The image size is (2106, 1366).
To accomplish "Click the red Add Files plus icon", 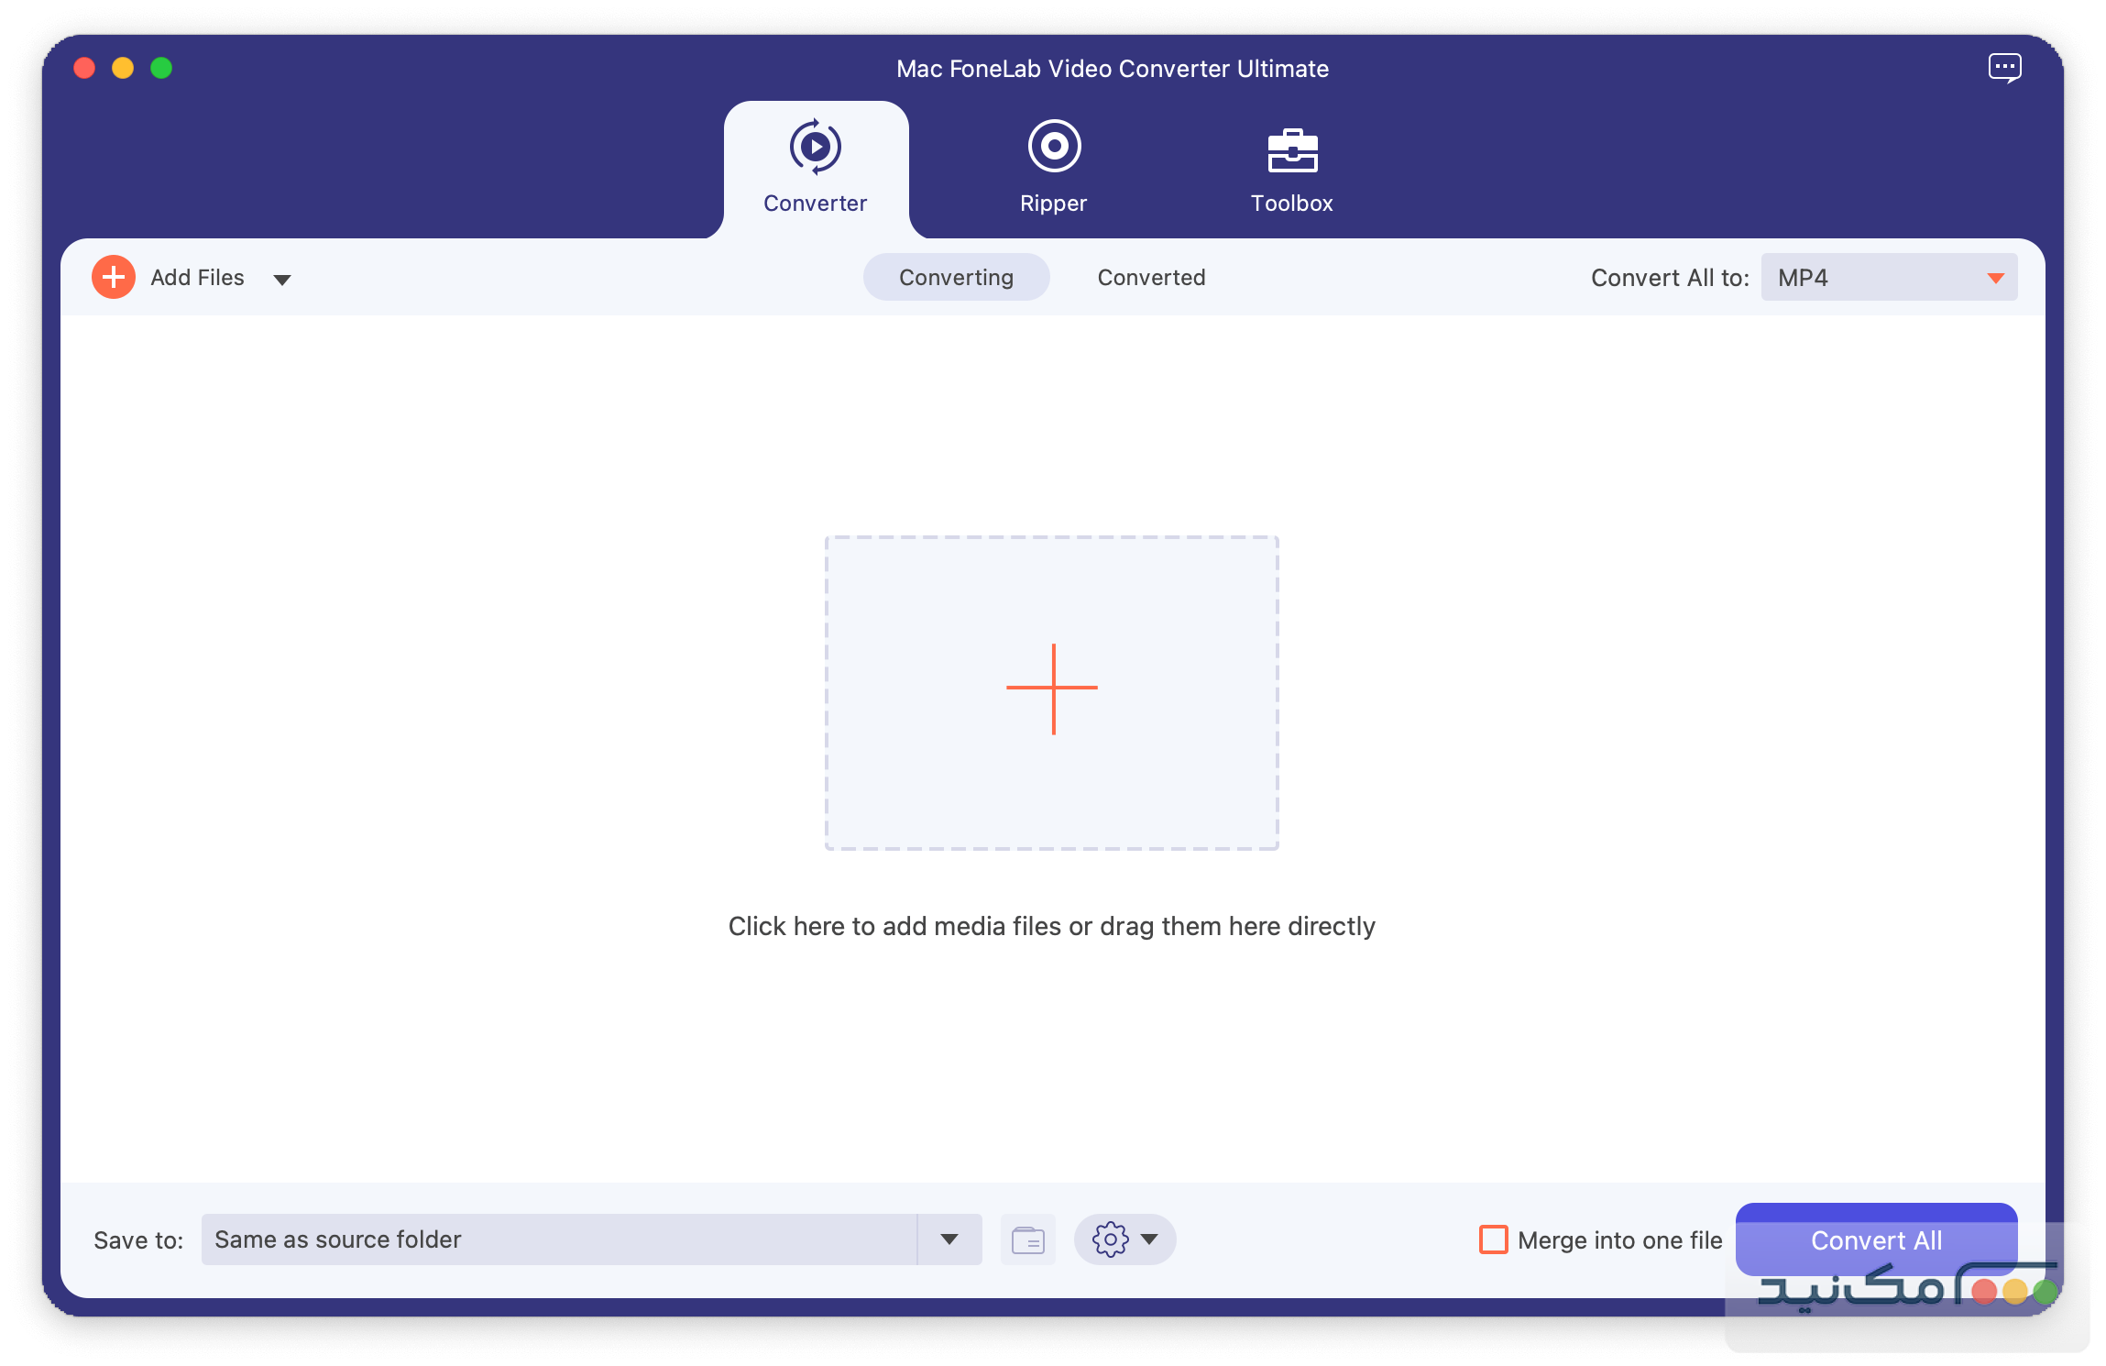I will coord(113,276).
